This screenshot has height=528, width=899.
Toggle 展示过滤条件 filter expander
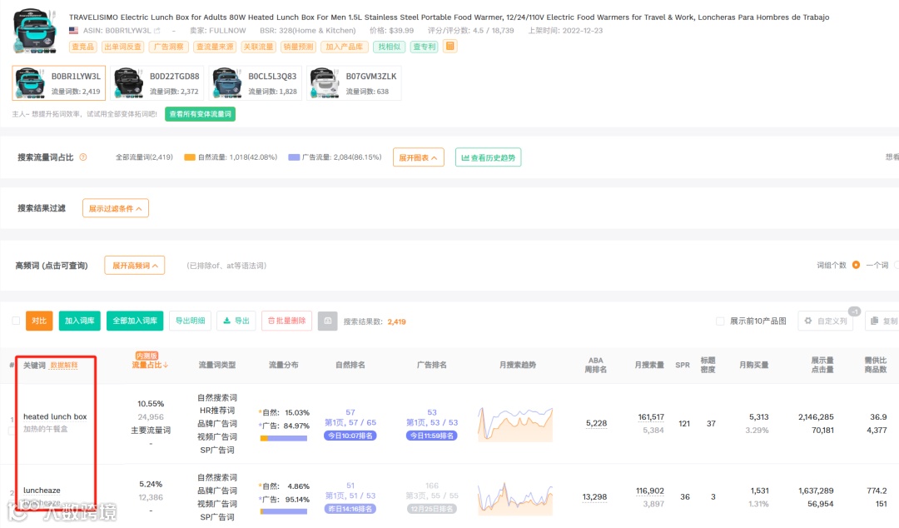coord(115,207)
